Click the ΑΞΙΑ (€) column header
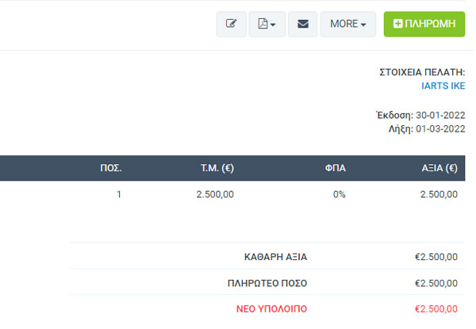The image size is (476, 329). [x=440, y=168]
